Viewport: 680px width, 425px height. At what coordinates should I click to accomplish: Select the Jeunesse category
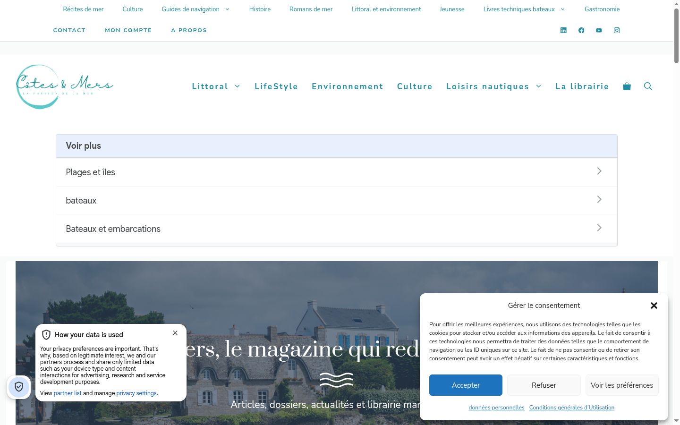tap(452, 9)
